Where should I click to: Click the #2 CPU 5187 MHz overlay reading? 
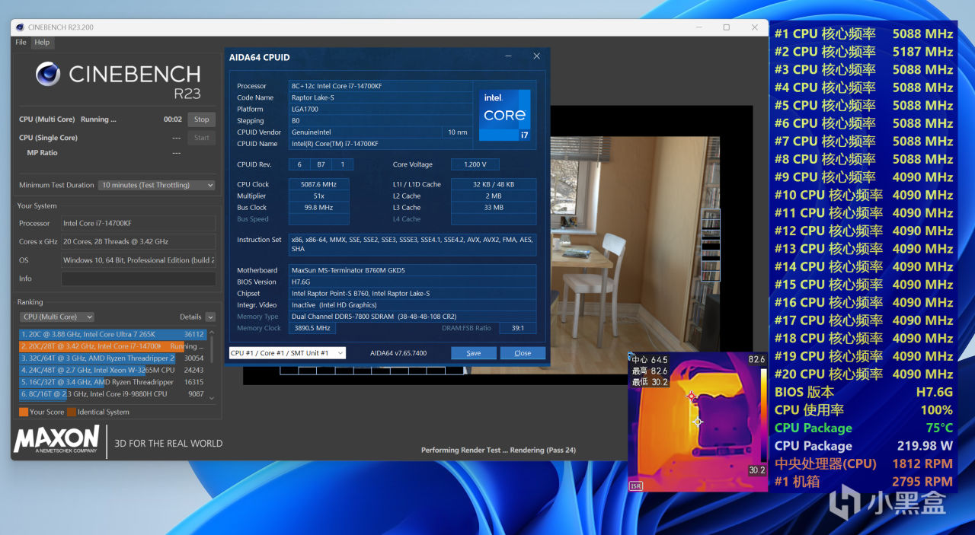click(864, 52)
